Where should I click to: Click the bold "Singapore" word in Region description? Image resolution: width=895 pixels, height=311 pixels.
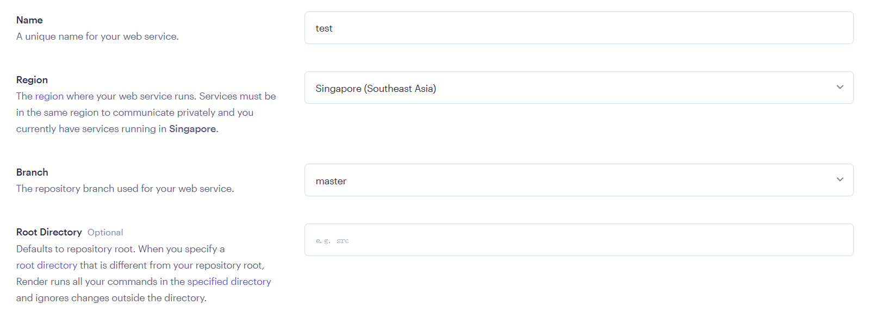tap(192, 129)
